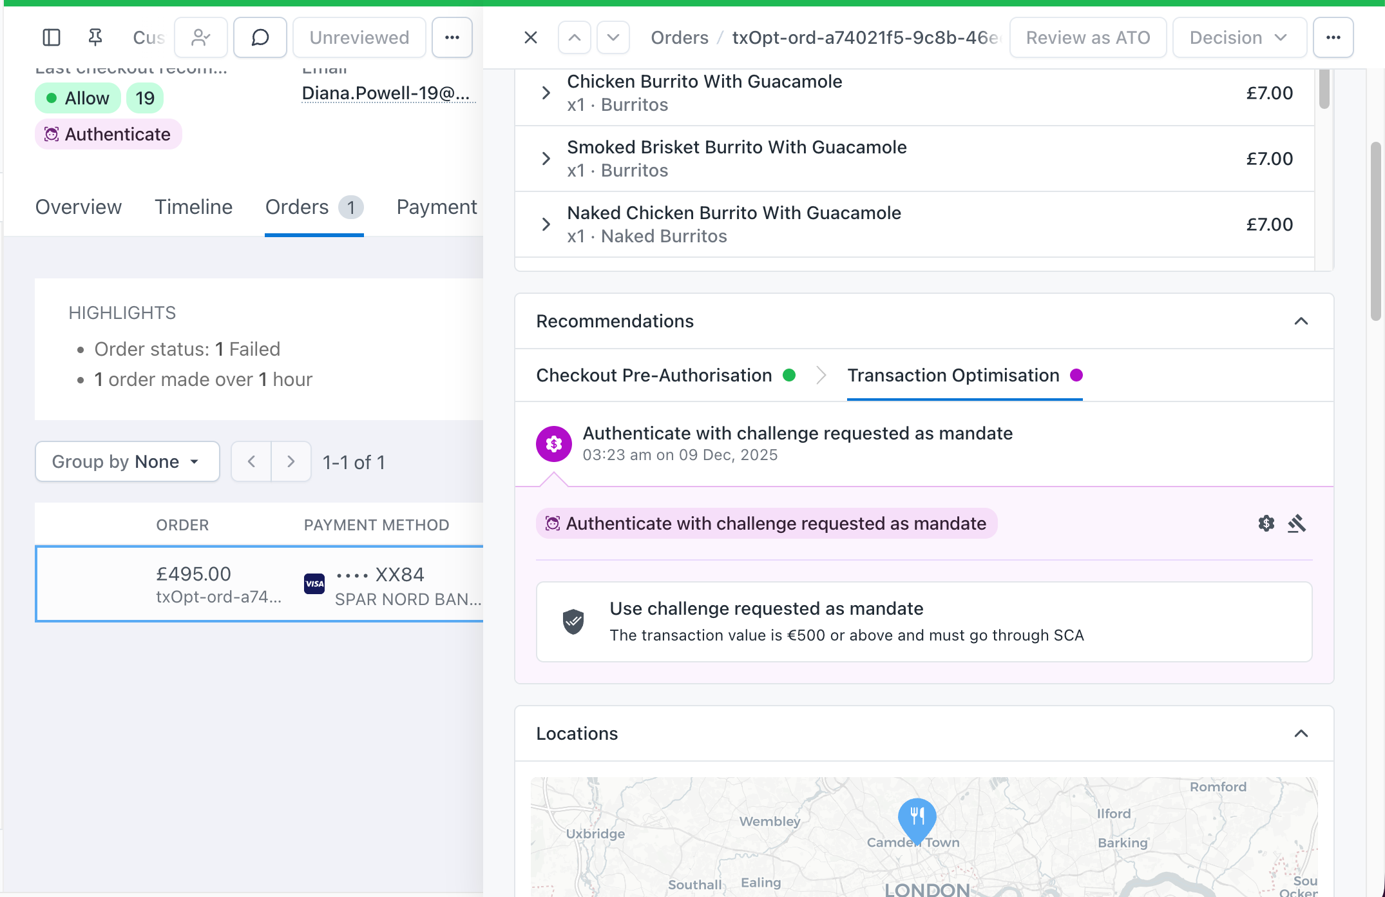1385x897 pixels.
Task: Collapse the Locations section
Action: click(1301, 733)
